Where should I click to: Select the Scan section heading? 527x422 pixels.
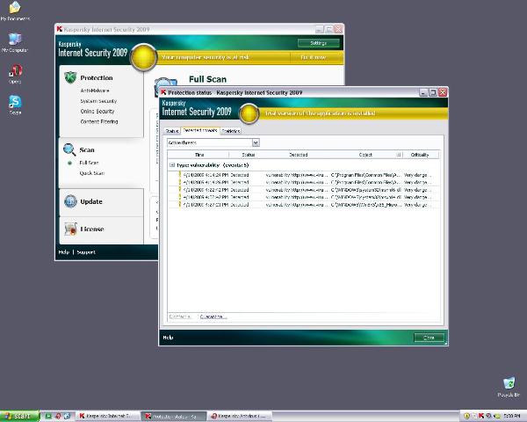[x=87, y=149]
